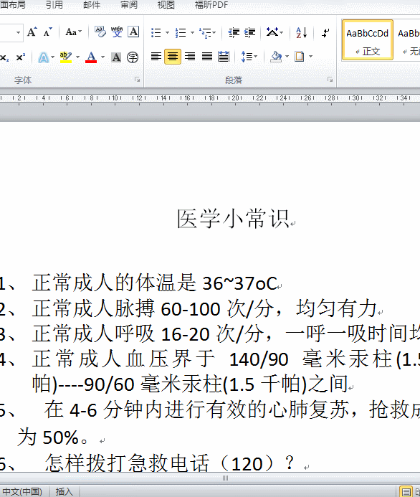Apply distributed alignment
Screen dimensions: 420x497
pos(224,57)
